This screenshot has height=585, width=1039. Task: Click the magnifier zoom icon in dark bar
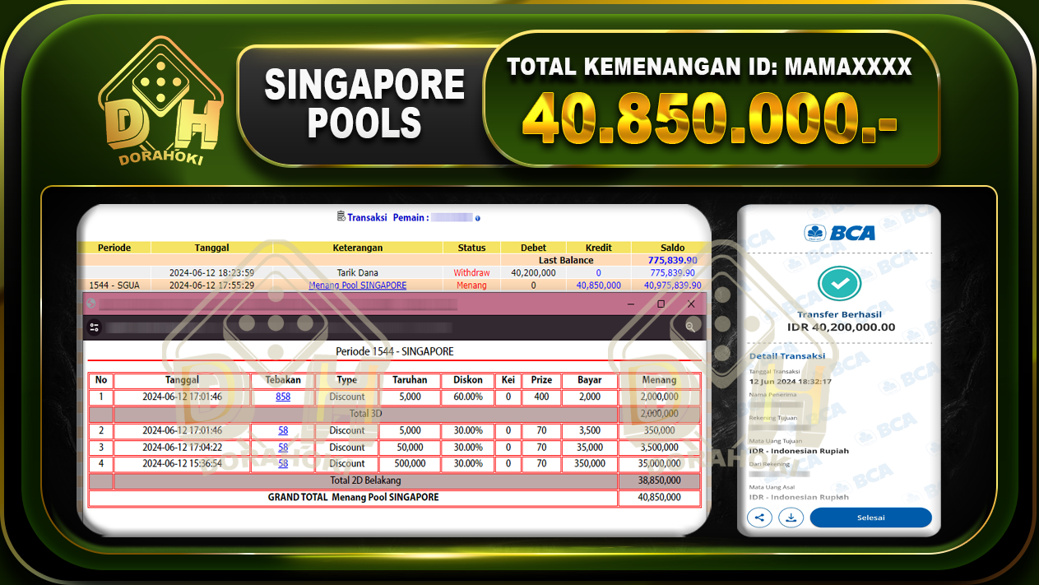click(689, 327)
